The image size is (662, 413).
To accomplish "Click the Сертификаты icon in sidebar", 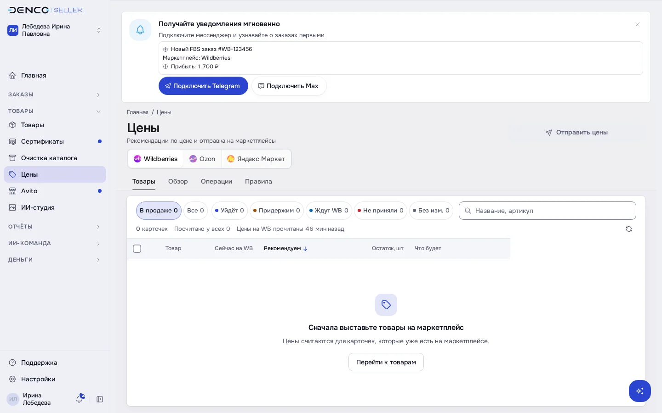I will click(x=12, y=141).
